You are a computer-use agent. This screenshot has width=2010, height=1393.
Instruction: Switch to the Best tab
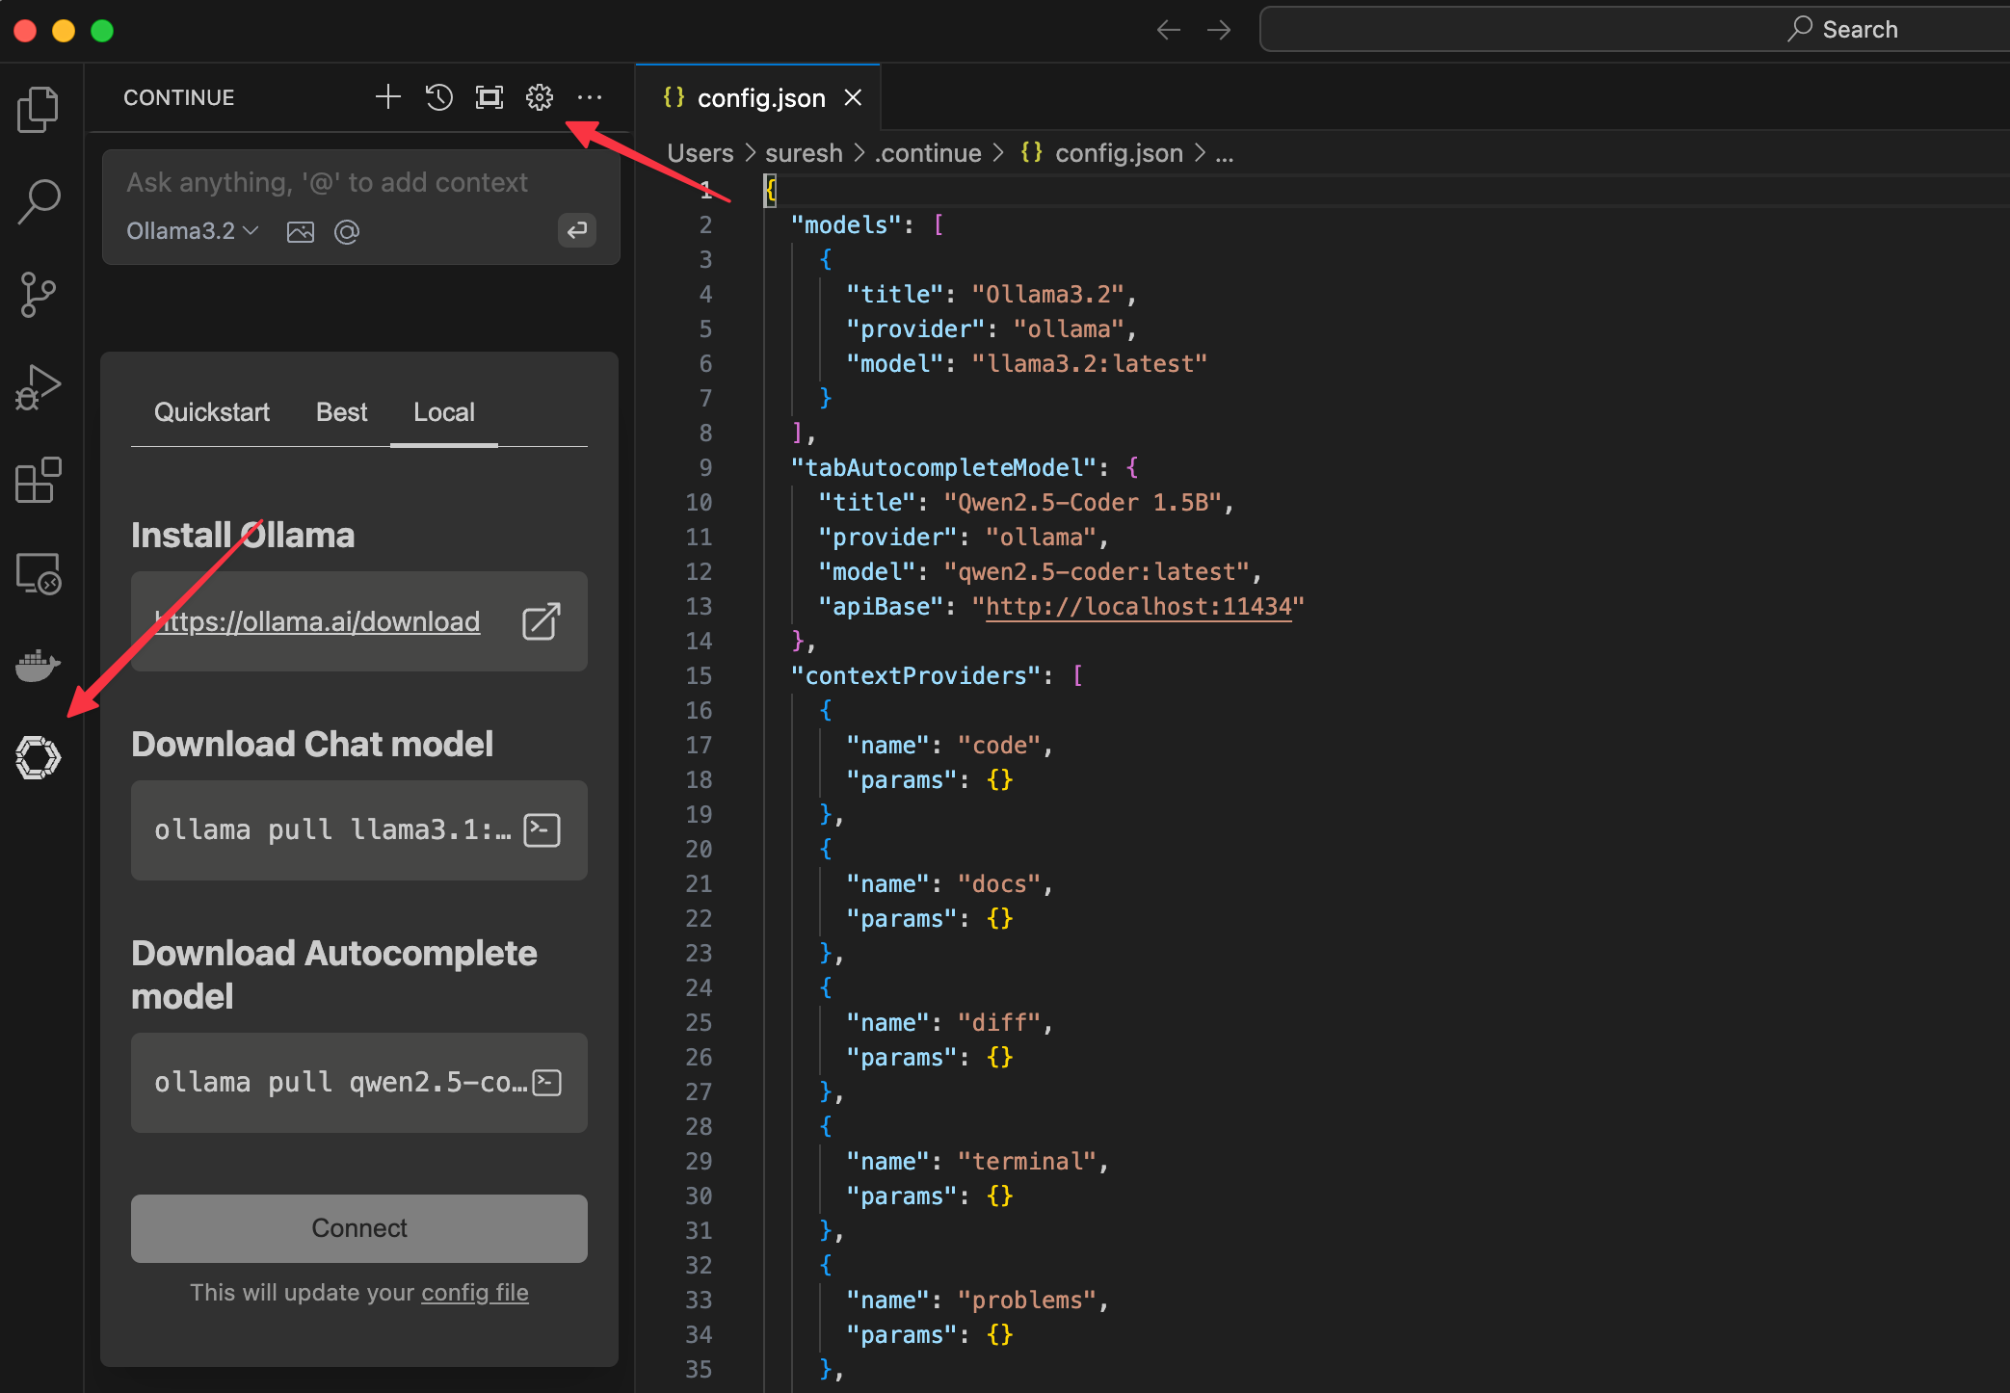[x=341, y=412]
